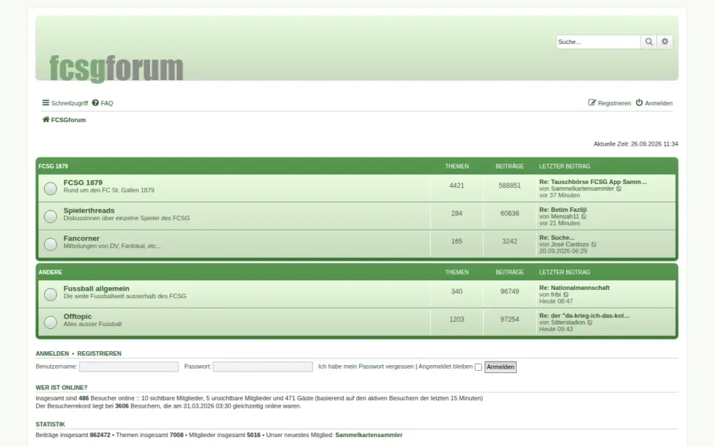Open user Mensah11 profile
Image resolution: width=714 pixels, height=446 pixels.
[x=565, y=217]
